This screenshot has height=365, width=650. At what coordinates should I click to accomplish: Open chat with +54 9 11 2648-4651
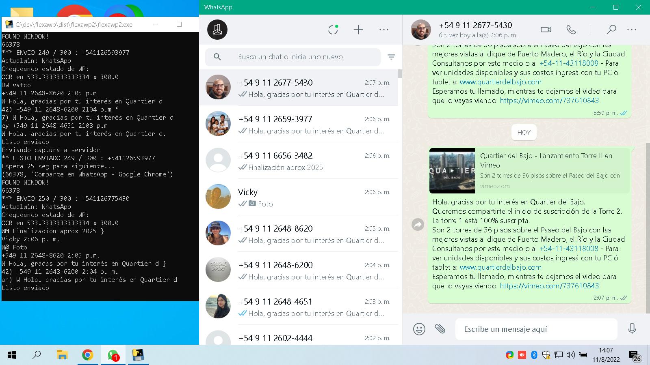pos(299,307)
